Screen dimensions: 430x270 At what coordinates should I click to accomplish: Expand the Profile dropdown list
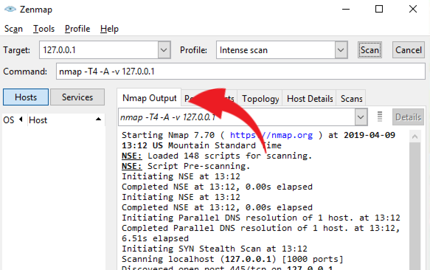[x=341, y=50]
